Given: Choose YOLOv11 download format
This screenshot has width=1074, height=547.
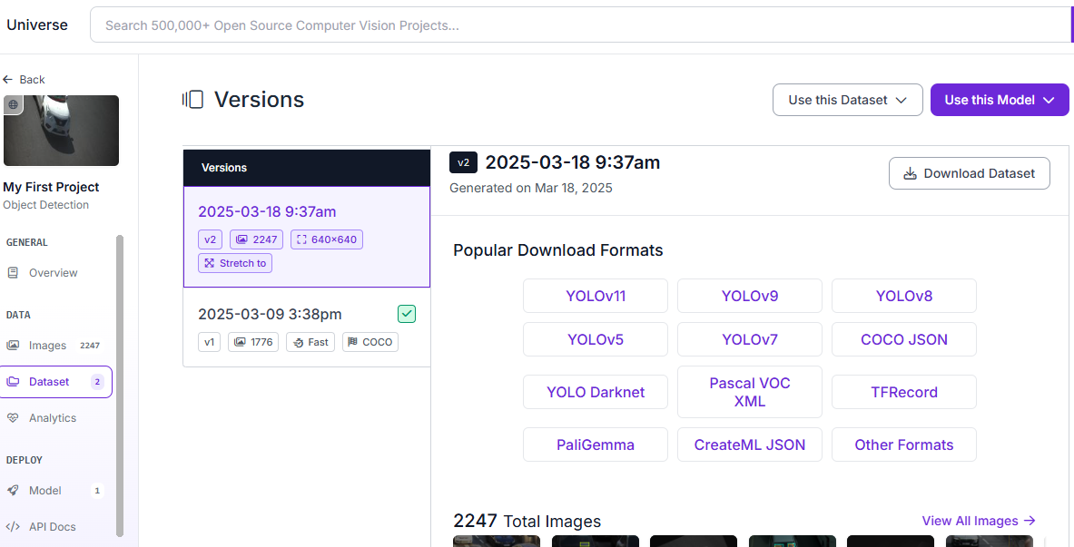Looking at the screenshot, I should point(596,296).
